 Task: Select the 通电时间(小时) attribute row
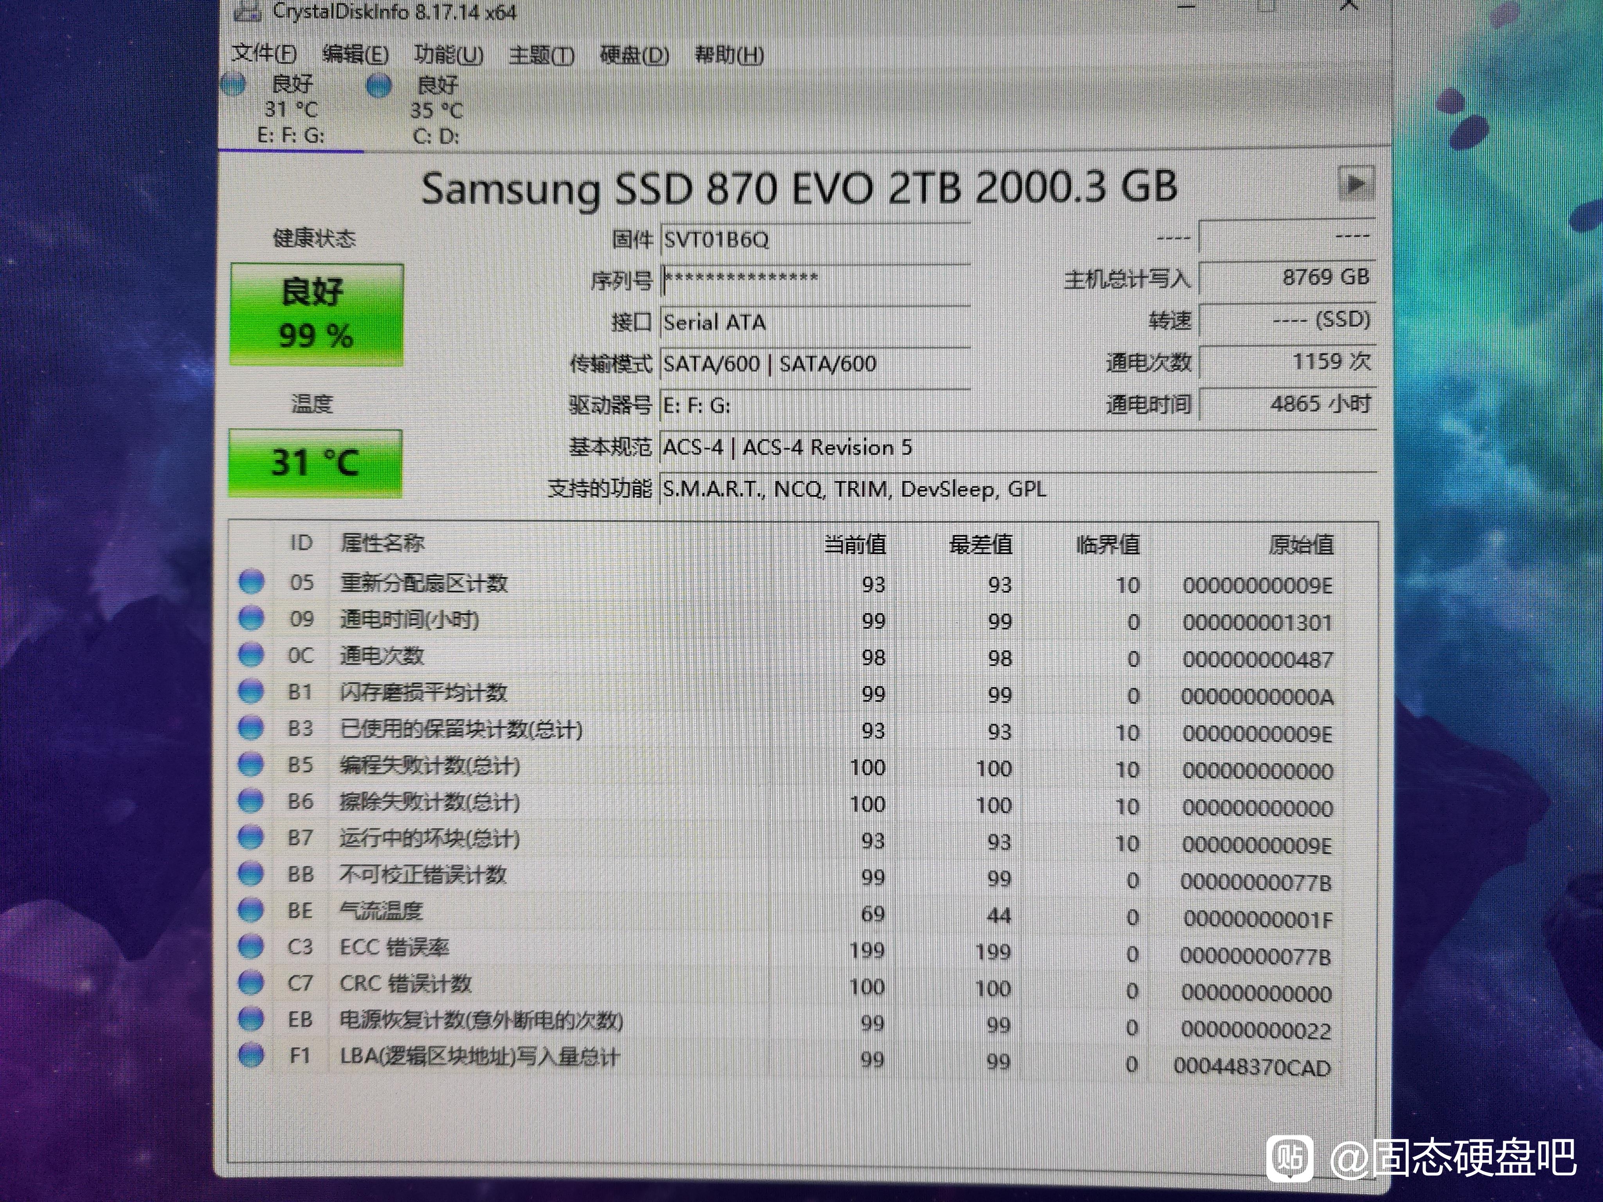[x=786, y=620]
